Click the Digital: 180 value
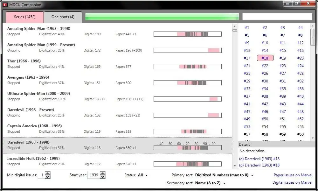Image resolution: width=318 pixels, height=191 pixels. 92,34
